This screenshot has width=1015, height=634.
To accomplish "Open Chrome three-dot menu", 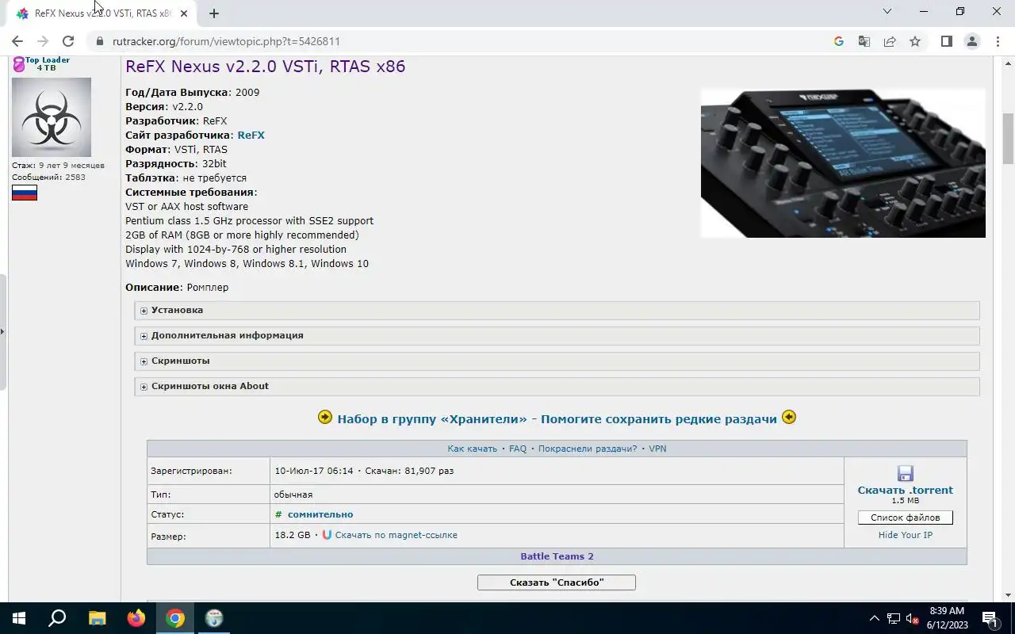I will tap(998, 41).
